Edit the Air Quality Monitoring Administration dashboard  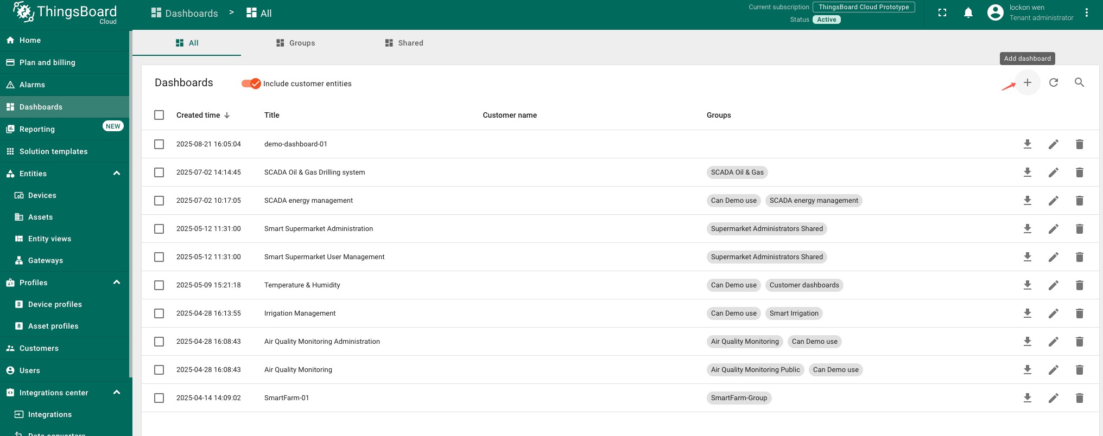click(x=1053, y=342)
